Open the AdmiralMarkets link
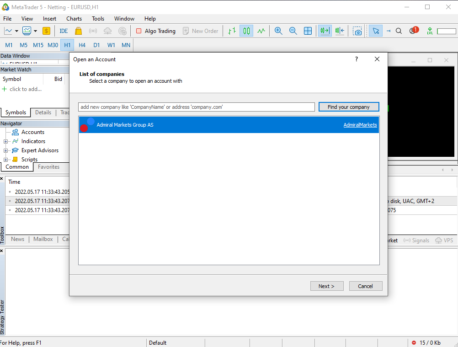The height and width of the screenshot is (347, 458). point(360,125)
